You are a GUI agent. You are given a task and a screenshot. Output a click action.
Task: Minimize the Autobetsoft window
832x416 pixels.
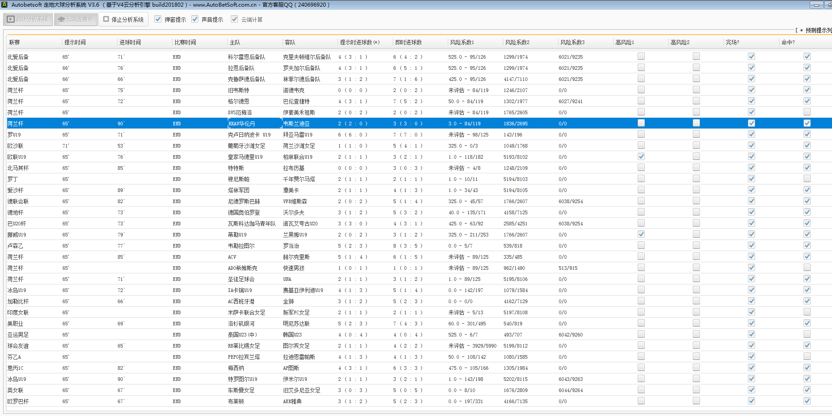pyautogui.click(x=816, y=5)
